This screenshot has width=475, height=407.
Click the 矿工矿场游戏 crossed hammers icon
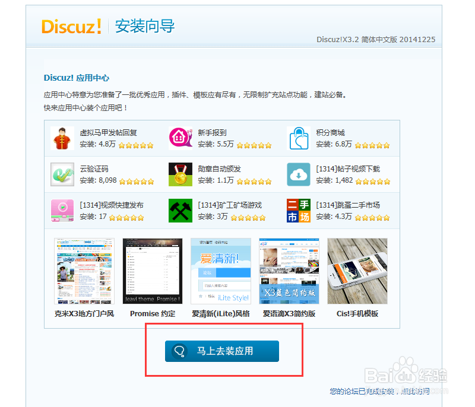(x=180, y=211)
